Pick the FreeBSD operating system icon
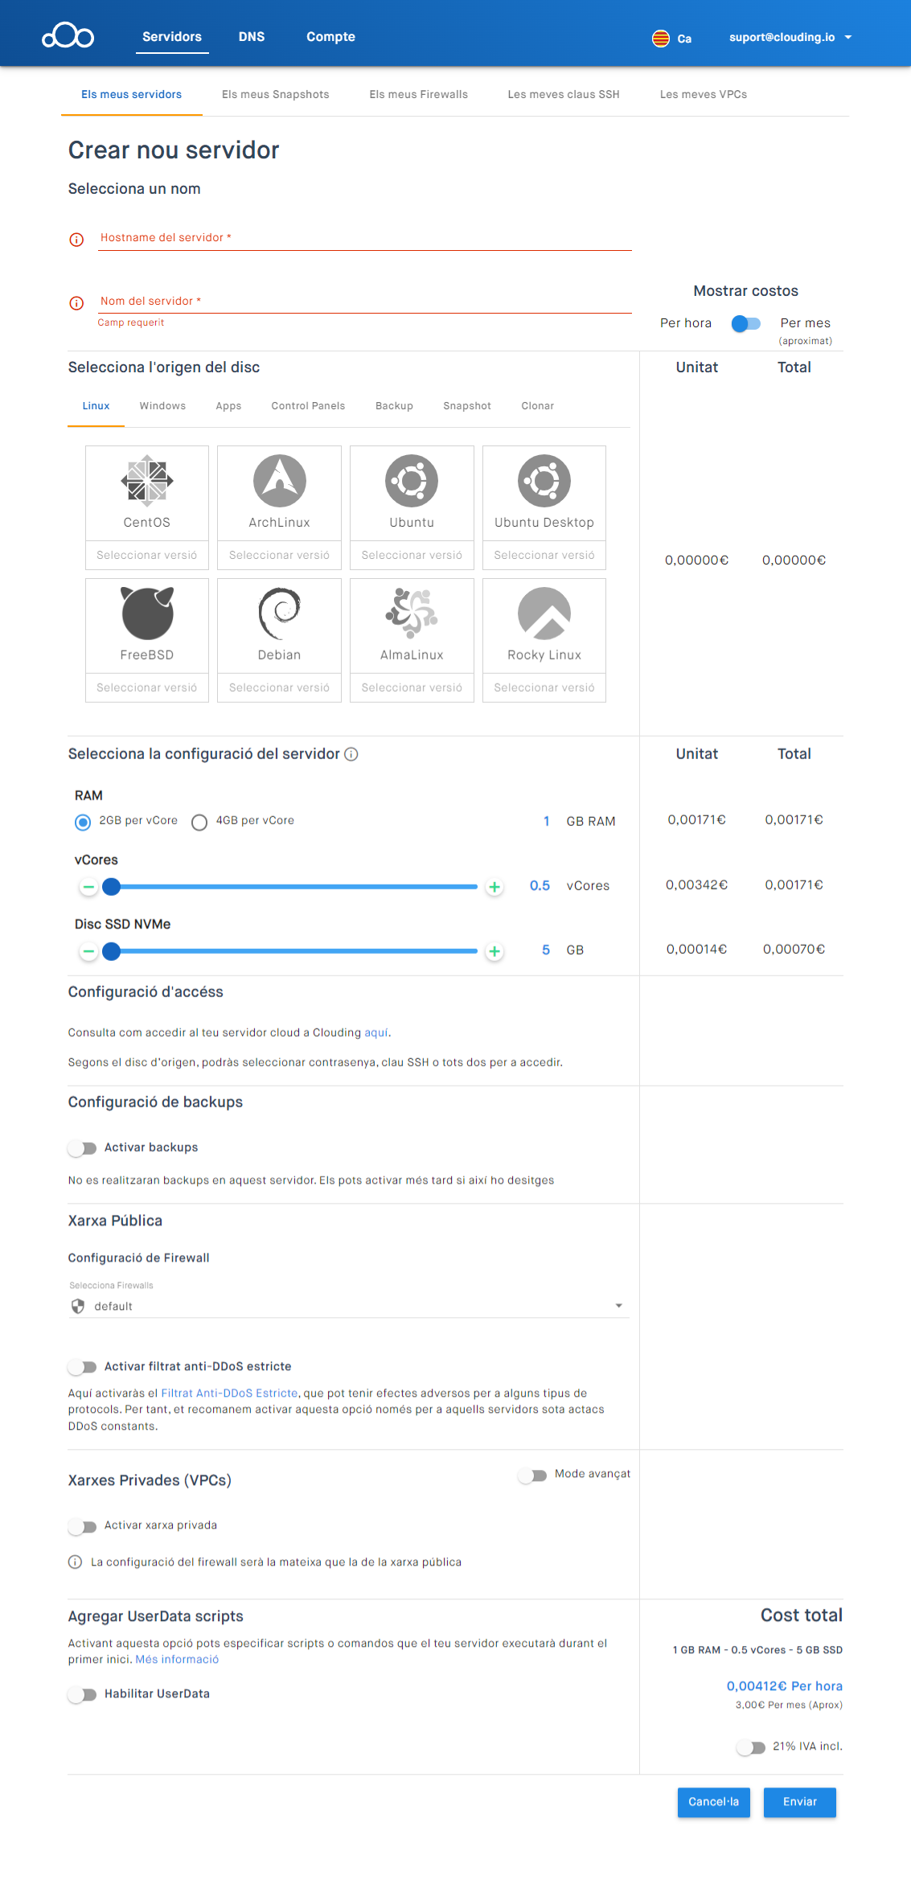Screen dimensions: 911x1880 coord(147,614)
